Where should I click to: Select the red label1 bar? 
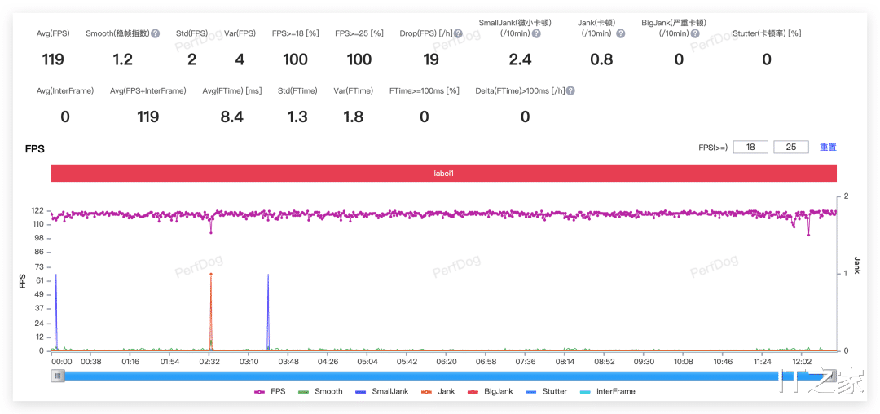pyautogui.click(x=443, y=174)
